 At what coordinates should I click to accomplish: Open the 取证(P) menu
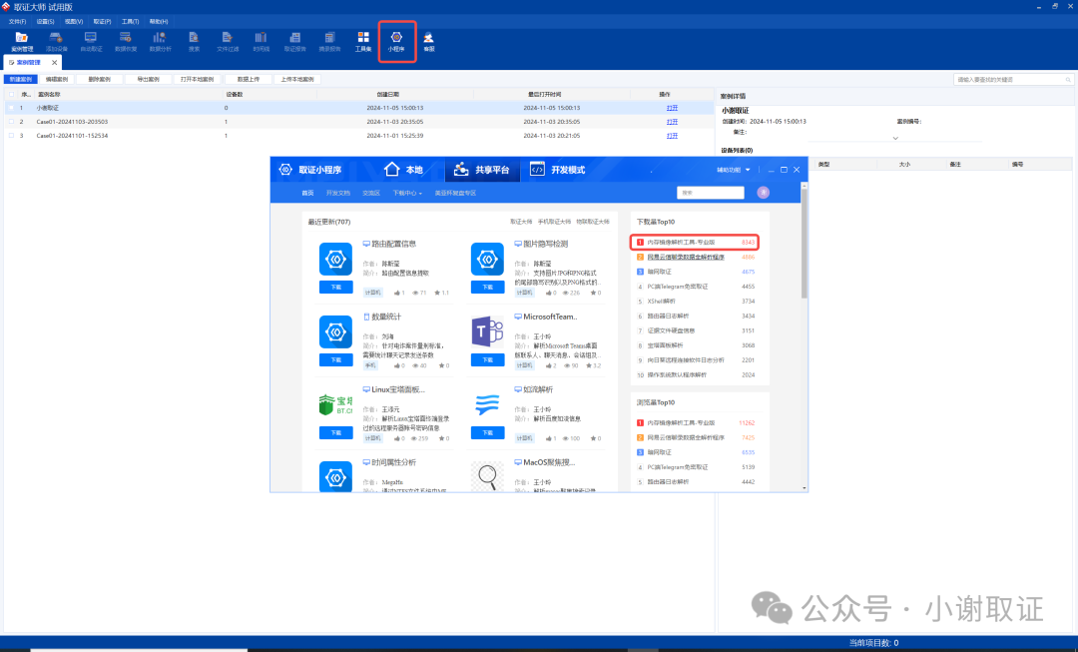(102, 22)
